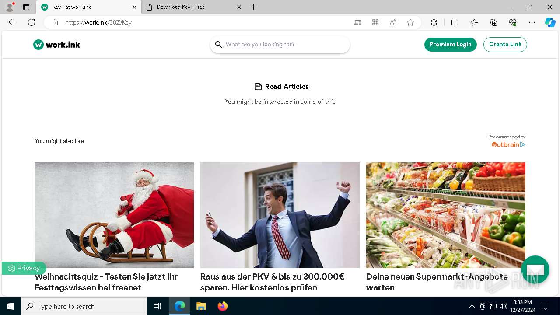Open network status tray icon
This screenshot has height=315, width=560.
[x=493, y=306]
